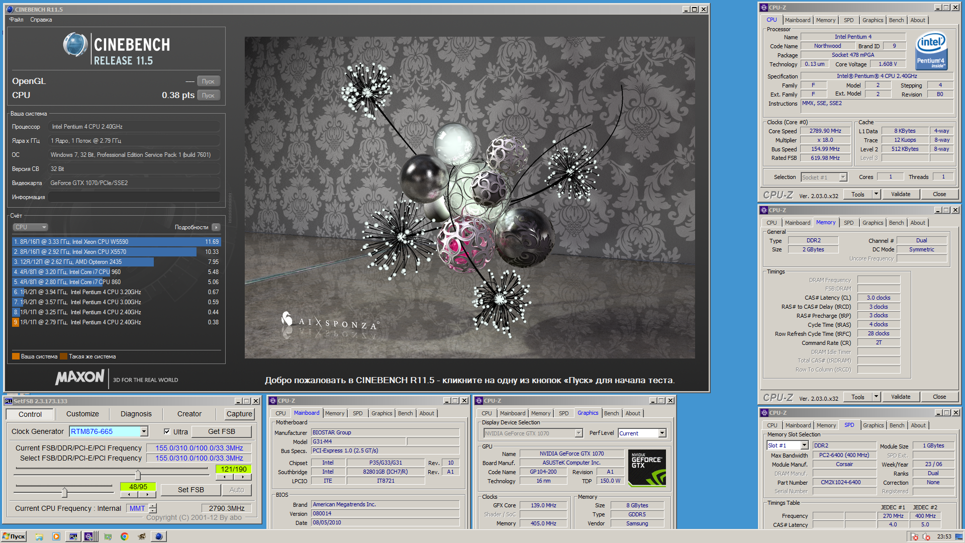The image size is (965, 543).
Task: Click the Capture button in SetFSB
Action: tap(239, 414)
